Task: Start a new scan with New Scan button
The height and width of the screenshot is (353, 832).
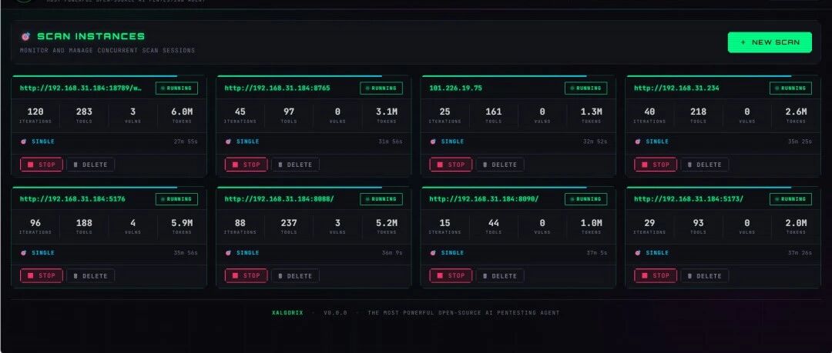Action: tap(770, 42)
